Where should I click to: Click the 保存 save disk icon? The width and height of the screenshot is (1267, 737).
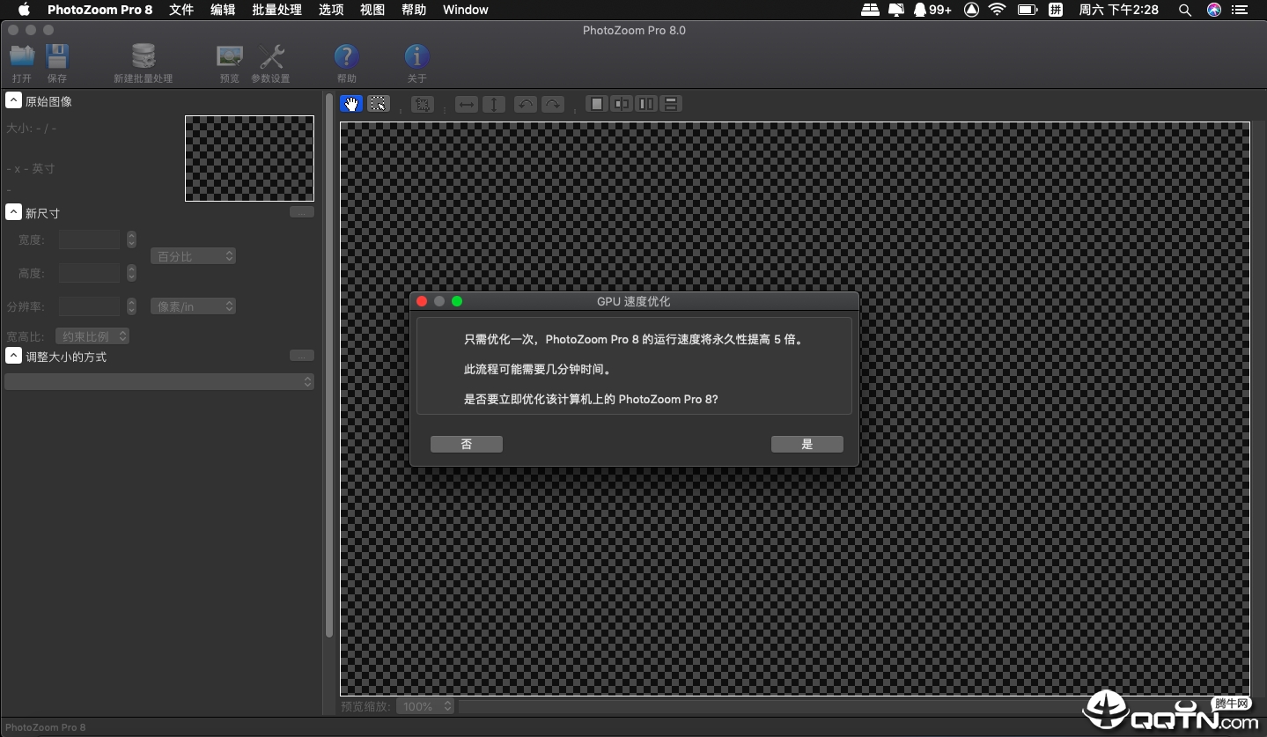[57, 58]
